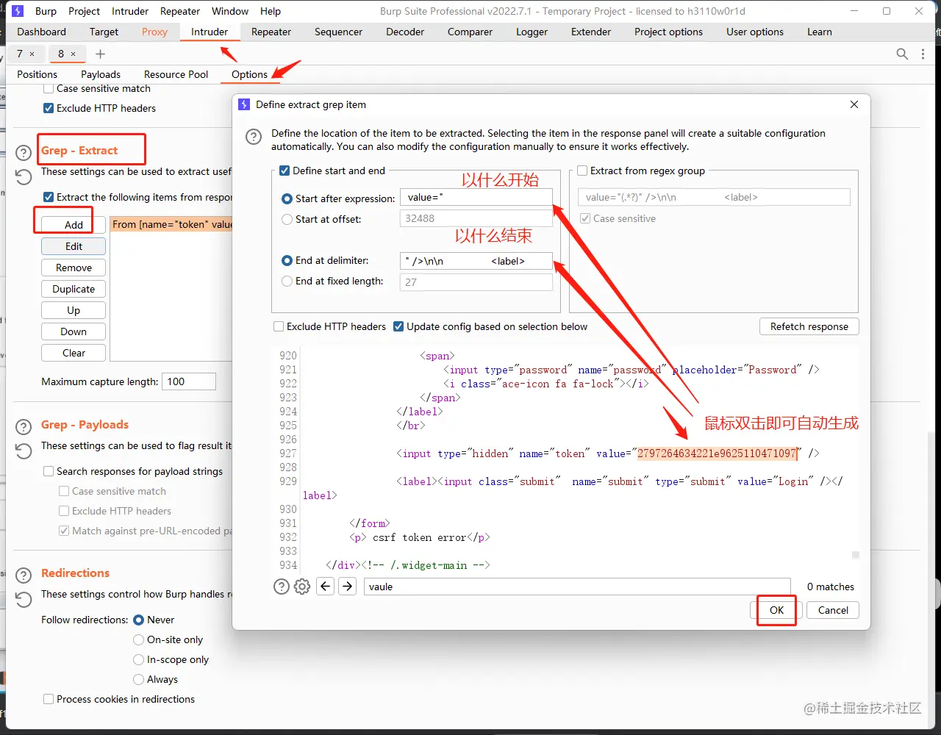
Task: Select In-scope only redirections option
Action: pyautogui.click(x=139, y=659)
